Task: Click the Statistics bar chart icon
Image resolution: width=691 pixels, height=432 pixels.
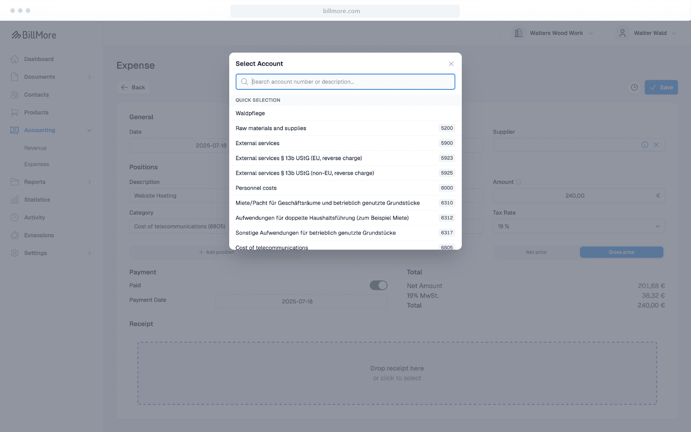Action: 15,200
